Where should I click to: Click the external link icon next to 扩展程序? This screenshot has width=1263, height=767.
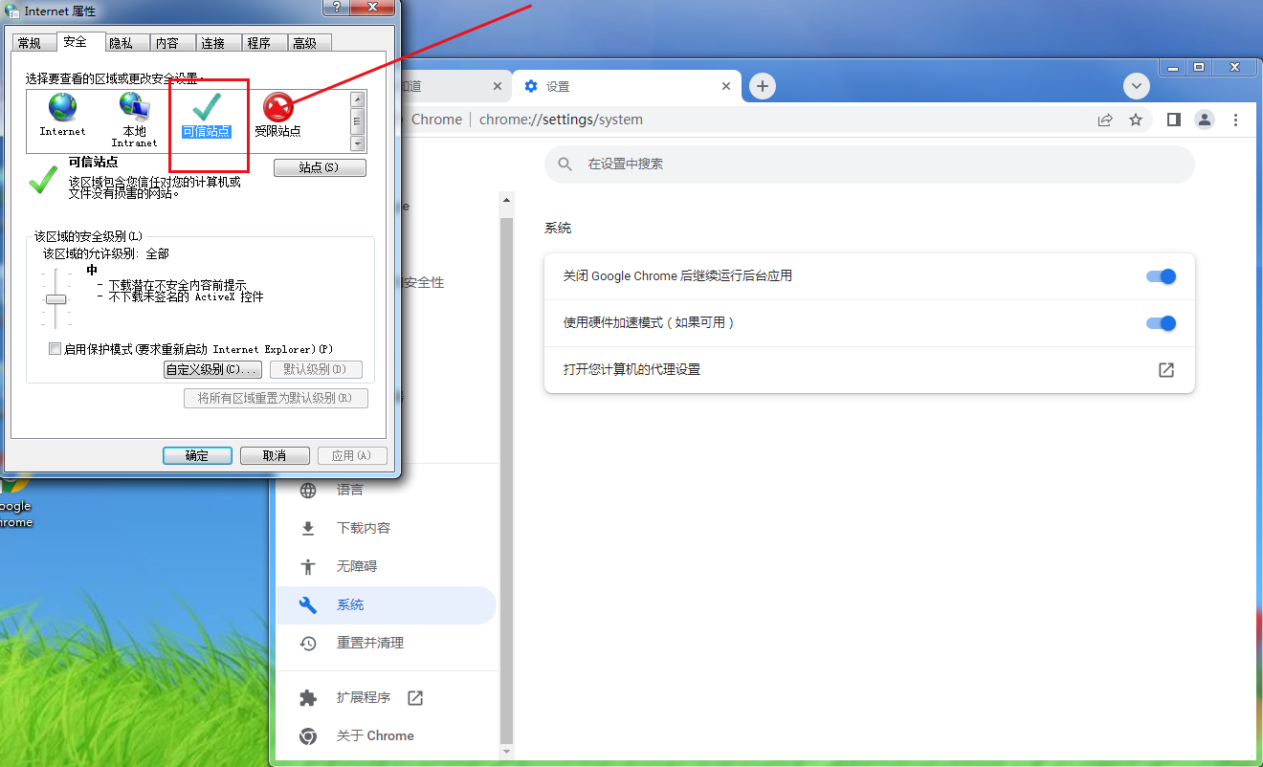[415, 698]
